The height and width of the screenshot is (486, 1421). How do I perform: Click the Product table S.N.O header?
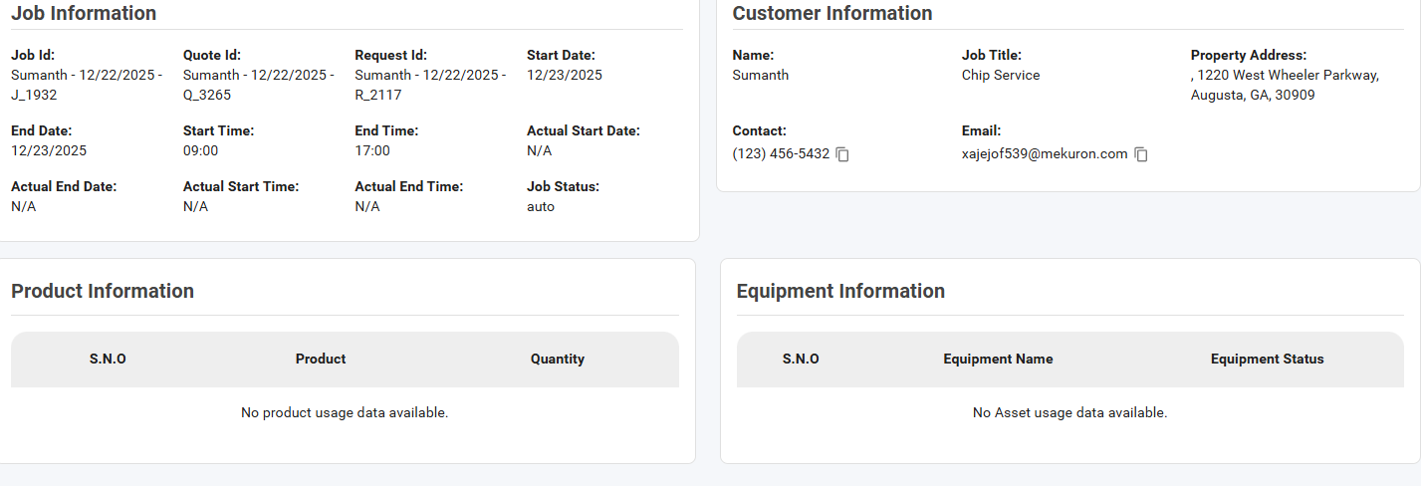pos(108,359)
